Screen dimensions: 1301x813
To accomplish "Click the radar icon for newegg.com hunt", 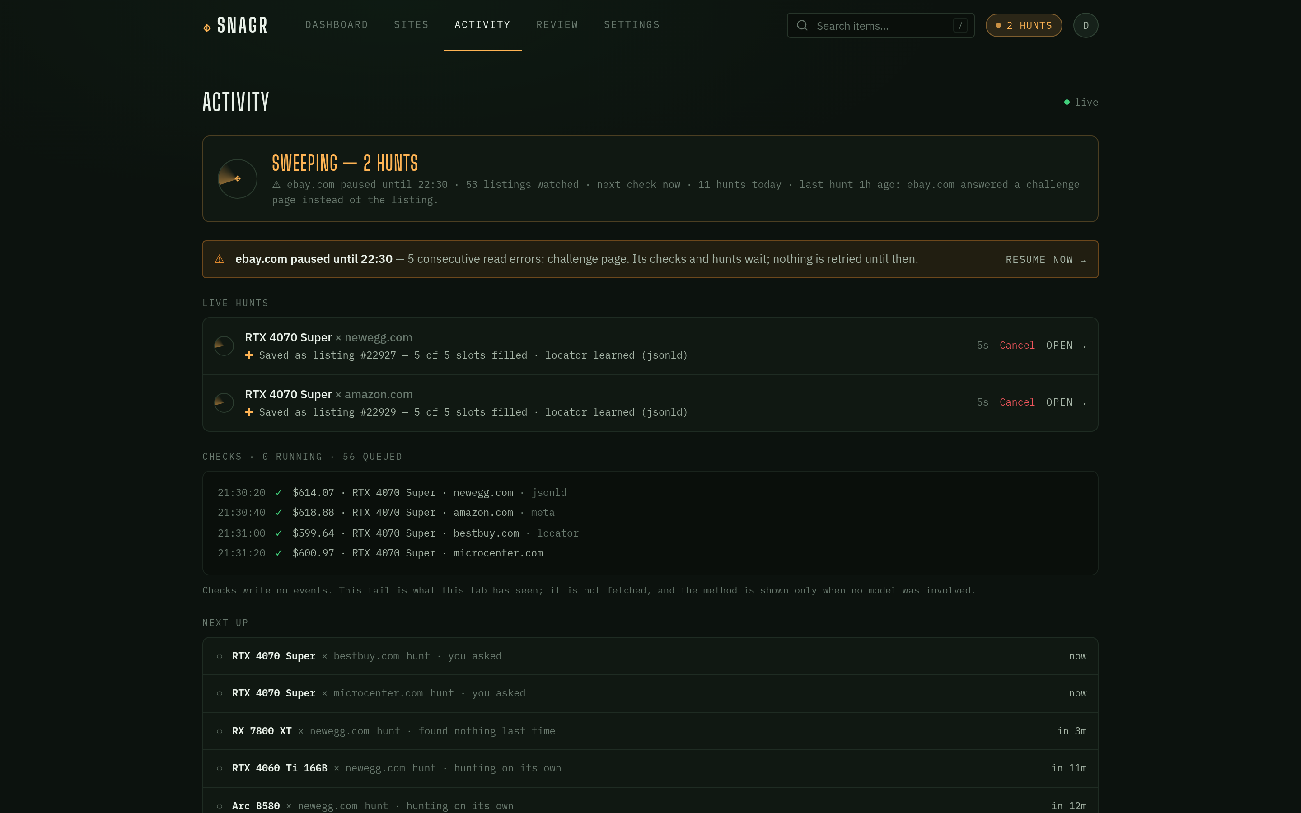I will 224,346.
